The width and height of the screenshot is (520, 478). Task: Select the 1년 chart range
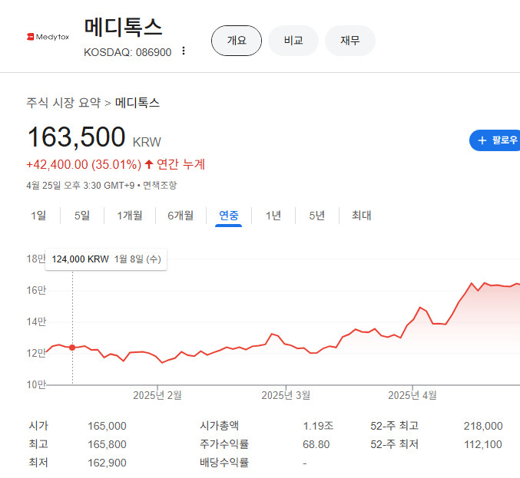[x=273, y=216]
